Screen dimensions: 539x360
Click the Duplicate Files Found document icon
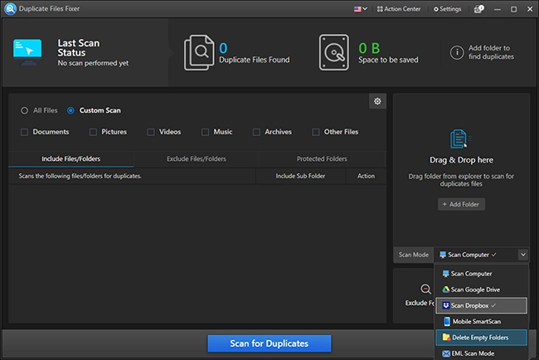coord(199,52)
